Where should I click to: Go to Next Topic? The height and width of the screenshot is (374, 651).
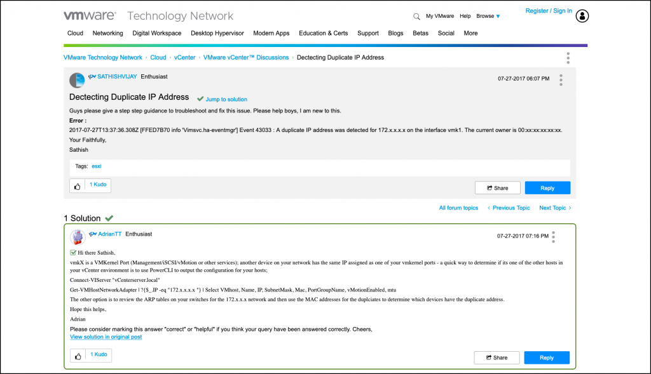click(x=555, y=208)
